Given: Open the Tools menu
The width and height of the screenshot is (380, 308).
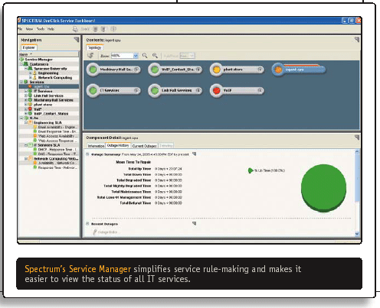Looking at the screenshot, I should pyautogui.click(x=41, y=29).
